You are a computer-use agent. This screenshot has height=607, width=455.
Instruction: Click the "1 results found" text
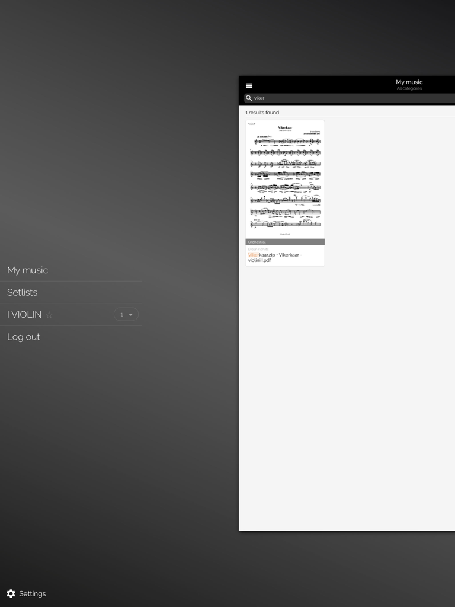coord(262,113)
